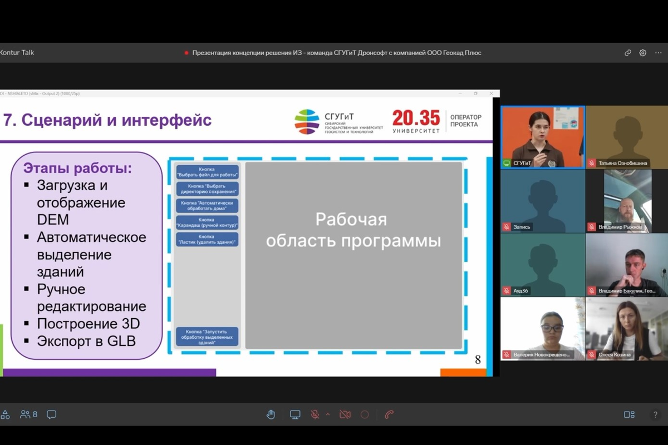This screenshot has width=668, height=445.
Task: Click the "Этапы работы:" heading
Action: click(x=77, y=168)
